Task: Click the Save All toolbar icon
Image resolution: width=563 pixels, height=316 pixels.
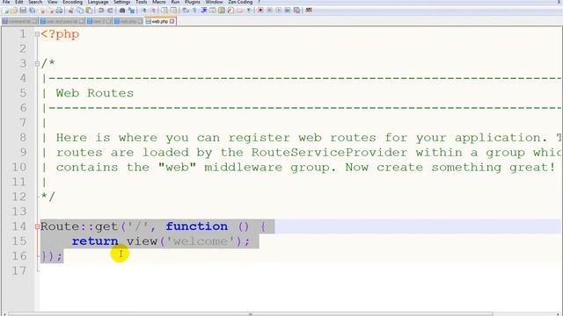Action: (32, 11)
